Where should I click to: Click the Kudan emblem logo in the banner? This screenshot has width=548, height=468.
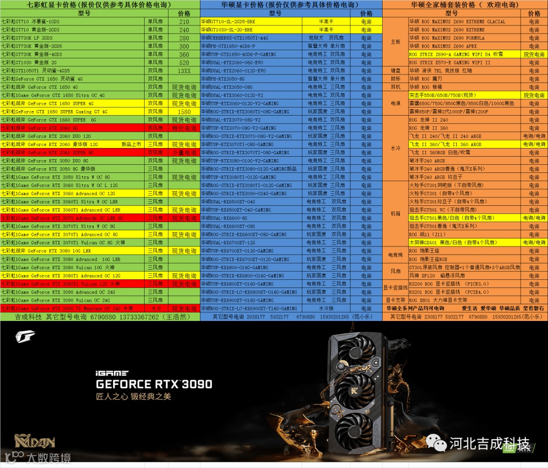click(x=35, y=441)
